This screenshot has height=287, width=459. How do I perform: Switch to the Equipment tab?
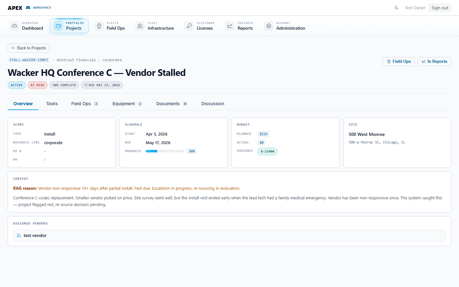[x=127, y=104]
